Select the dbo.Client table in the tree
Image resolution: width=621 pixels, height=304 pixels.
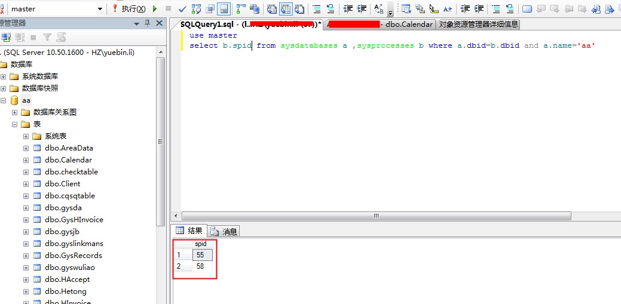pyautogui.click(x=62, y=184)
